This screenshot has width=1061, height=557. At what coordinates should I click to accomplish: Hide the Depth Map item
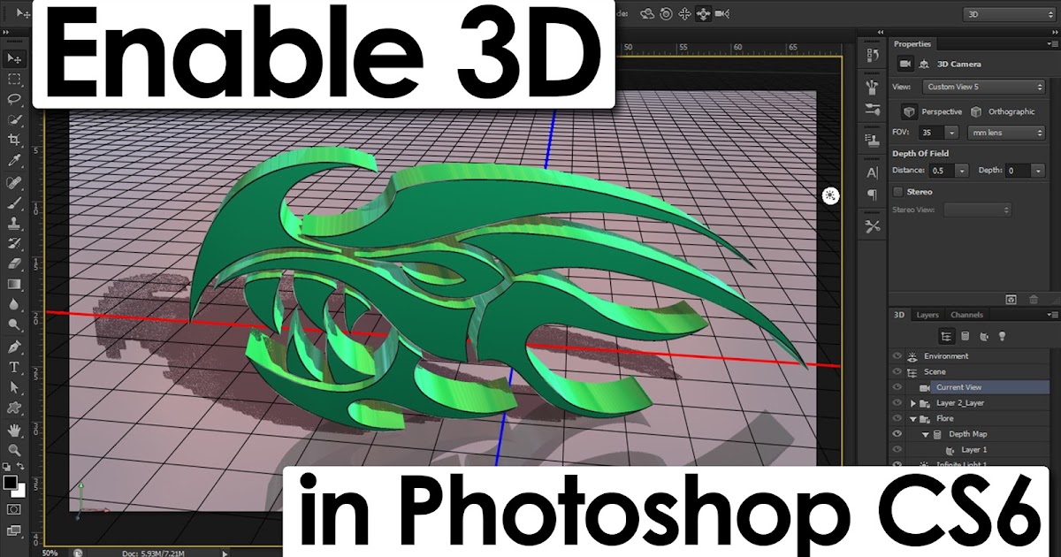[x=898, y=434]
